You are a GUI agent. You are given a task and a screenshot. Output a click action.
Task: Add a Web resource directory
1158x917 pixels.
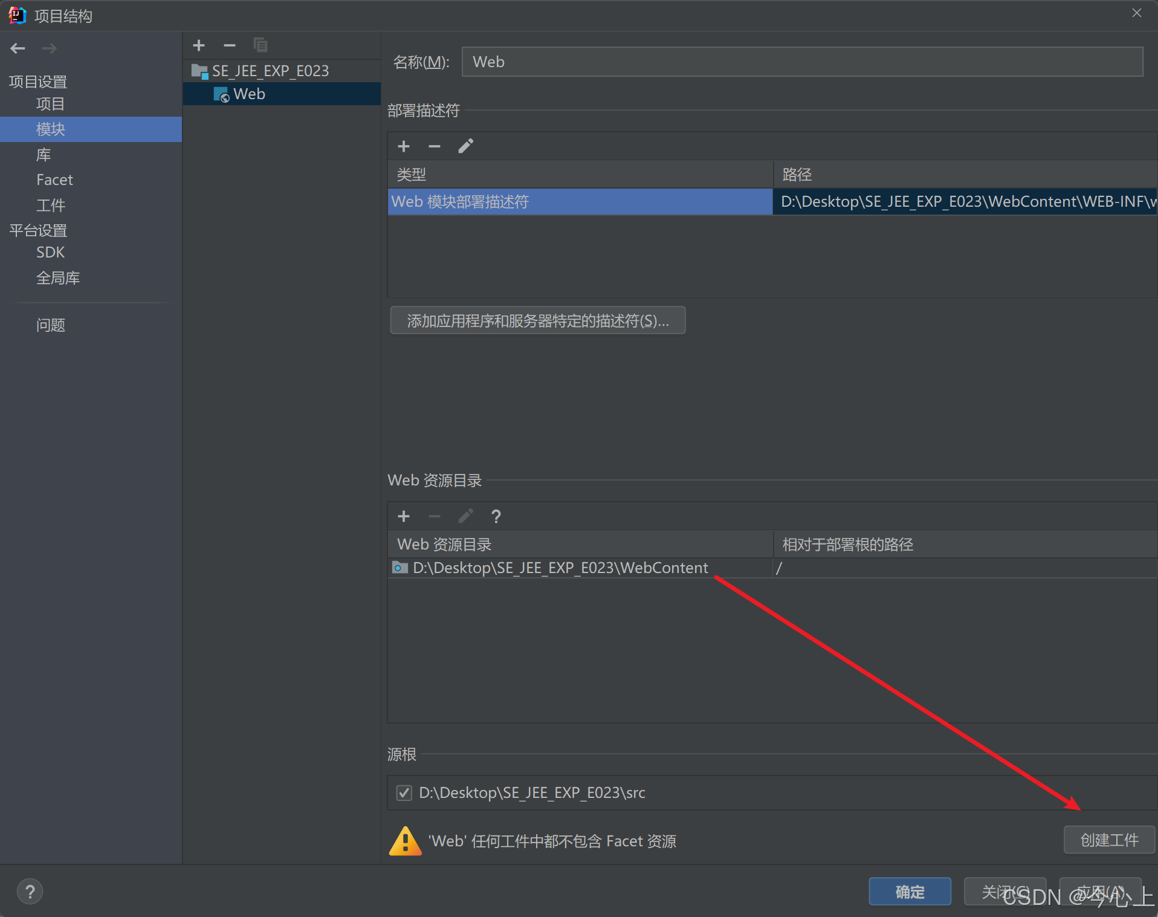click(404, 516)
